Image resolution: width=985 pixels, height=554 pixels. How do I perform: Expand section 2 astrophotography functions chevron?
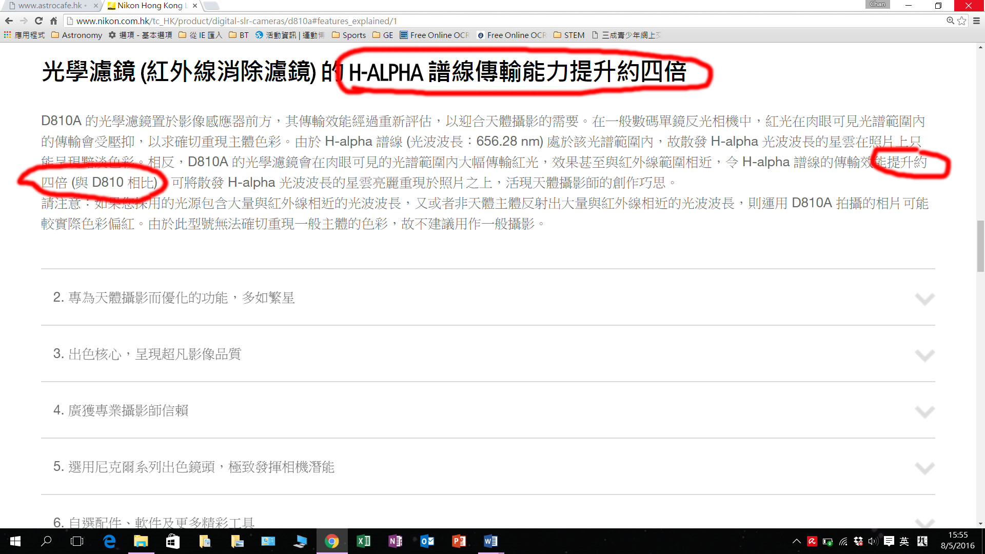pyautogui.click(x=924, y=298)
